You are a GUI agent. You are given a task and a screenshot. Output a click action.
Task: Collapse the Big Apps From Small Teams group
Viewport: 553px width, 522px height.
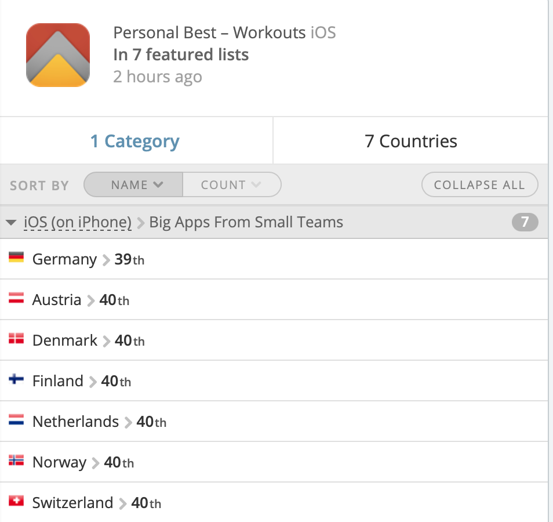[11, 222]
